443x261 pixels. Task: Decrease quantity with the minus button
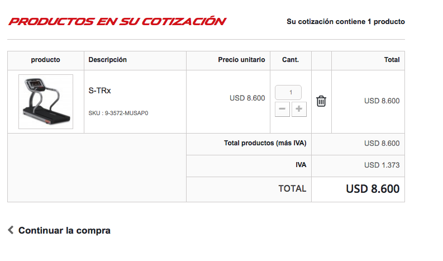click(x=282, y=109)
